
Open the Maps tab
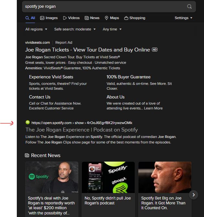112,18
